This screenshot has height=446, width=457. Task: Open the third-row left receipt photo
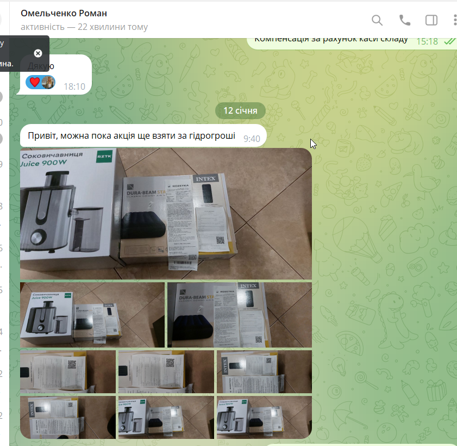click(x=67, y=371)
